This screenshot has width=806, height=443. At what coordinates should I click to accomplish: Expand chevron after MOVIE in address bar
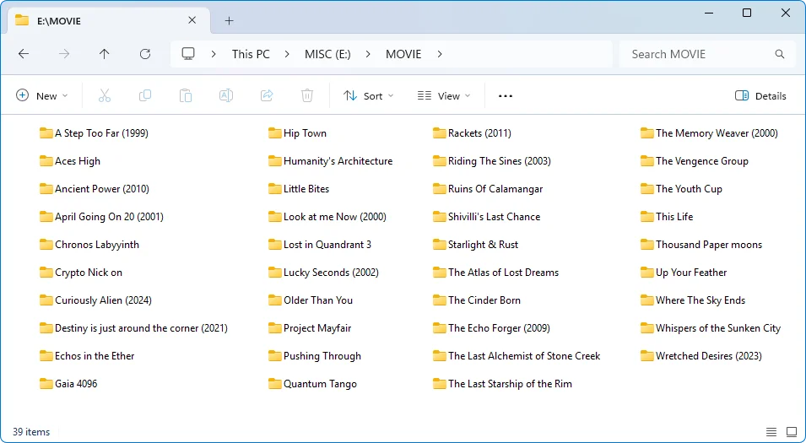click(440, 54)
